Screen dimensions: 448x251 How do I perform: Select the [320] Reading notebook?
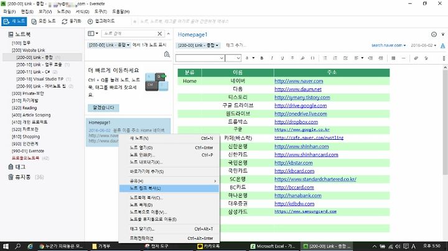click(24, 108)
